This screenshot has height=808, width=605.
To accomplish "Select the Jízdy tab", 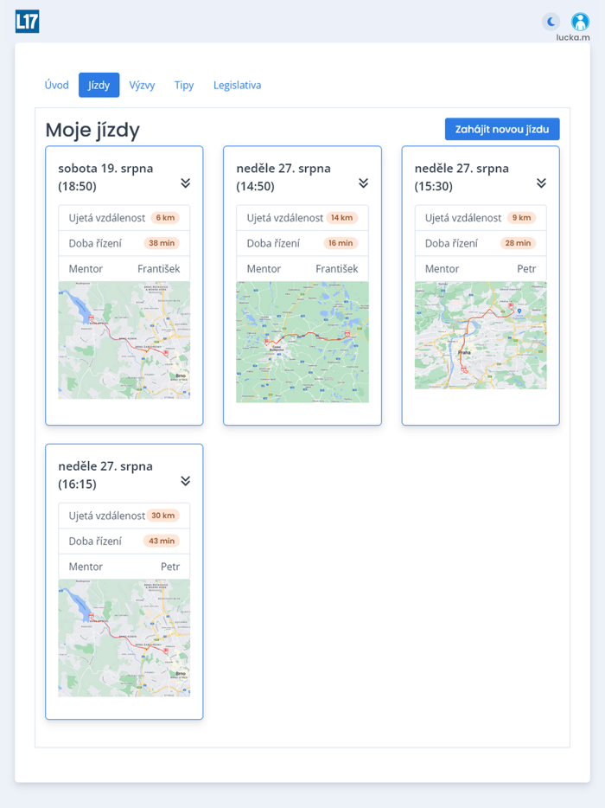I will (99, 85).
